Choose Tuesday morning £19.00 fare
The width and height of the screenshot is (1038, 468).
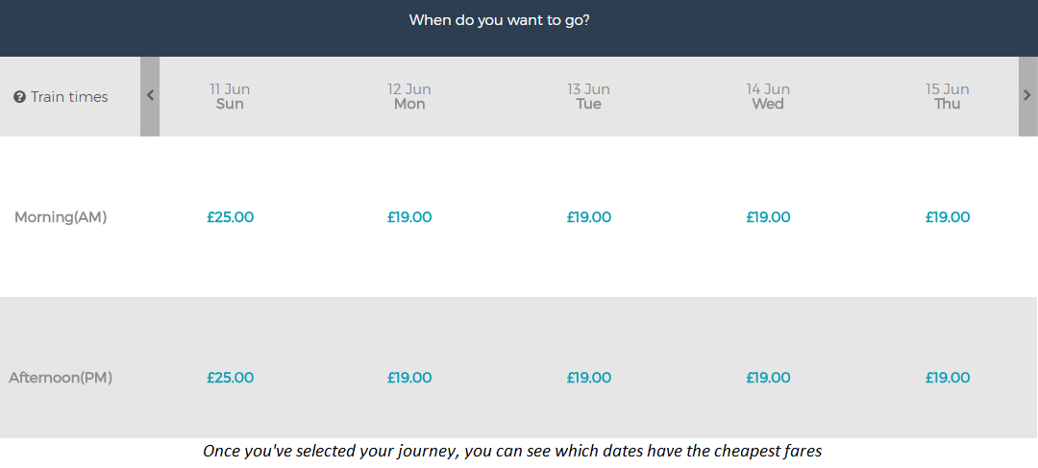pyautogui.click(x=588, y=217)
